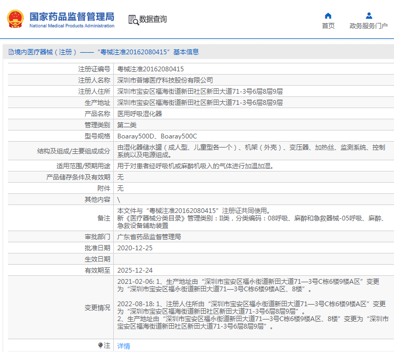
Task: Click the 有效期至 label
Action: click(x=97, y=270)
